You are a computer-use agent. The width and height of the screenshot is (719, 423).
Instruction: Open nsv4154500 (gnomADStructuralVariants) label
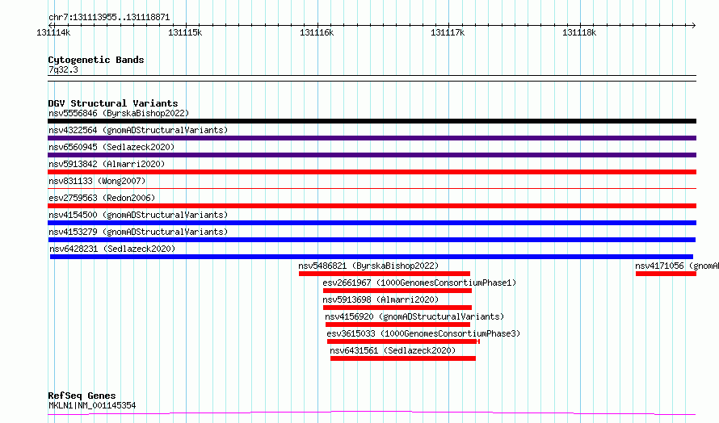138,215
